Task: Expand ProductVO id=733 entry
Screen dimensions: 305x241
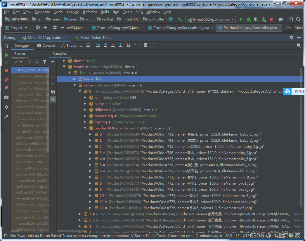Action: [x=90, y=134]
